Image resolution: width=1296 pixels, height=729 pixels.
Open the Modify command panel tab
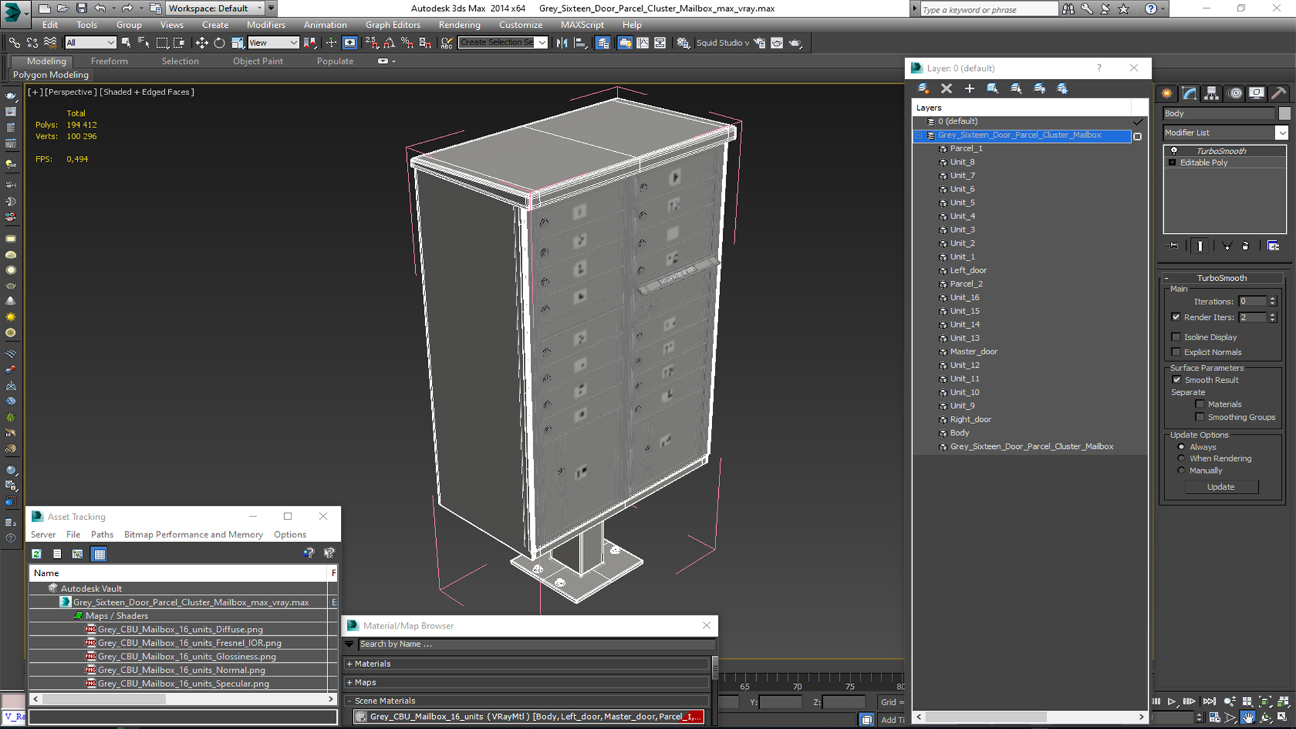click(1189, 93)
